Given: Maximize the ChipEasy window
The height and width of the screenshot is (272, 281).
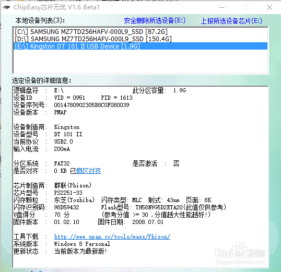Looking at the screenshot, I should coord(245,7).
